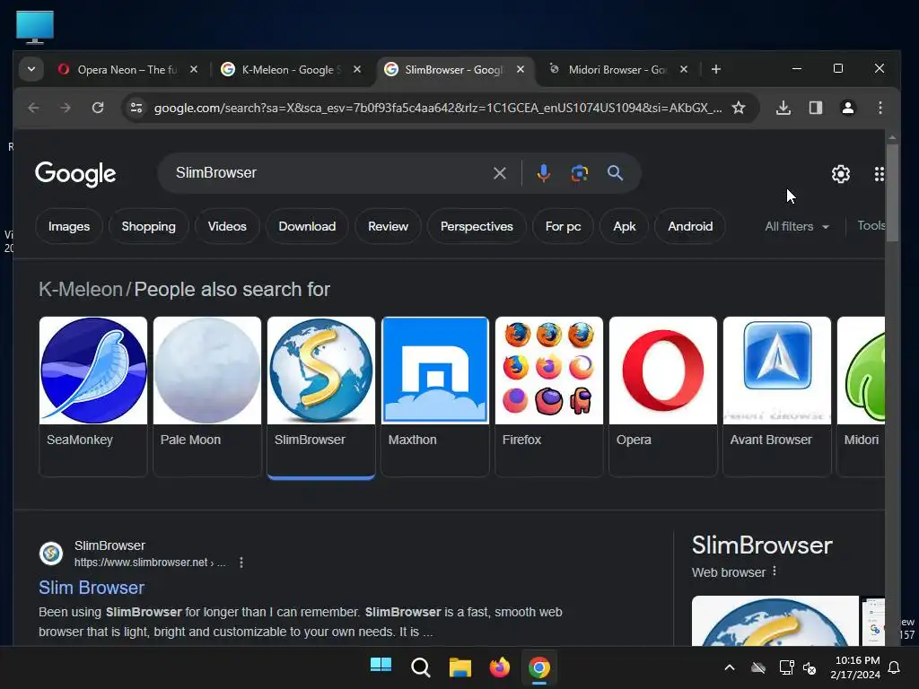Click the URL address bar

tap(437, 108)
